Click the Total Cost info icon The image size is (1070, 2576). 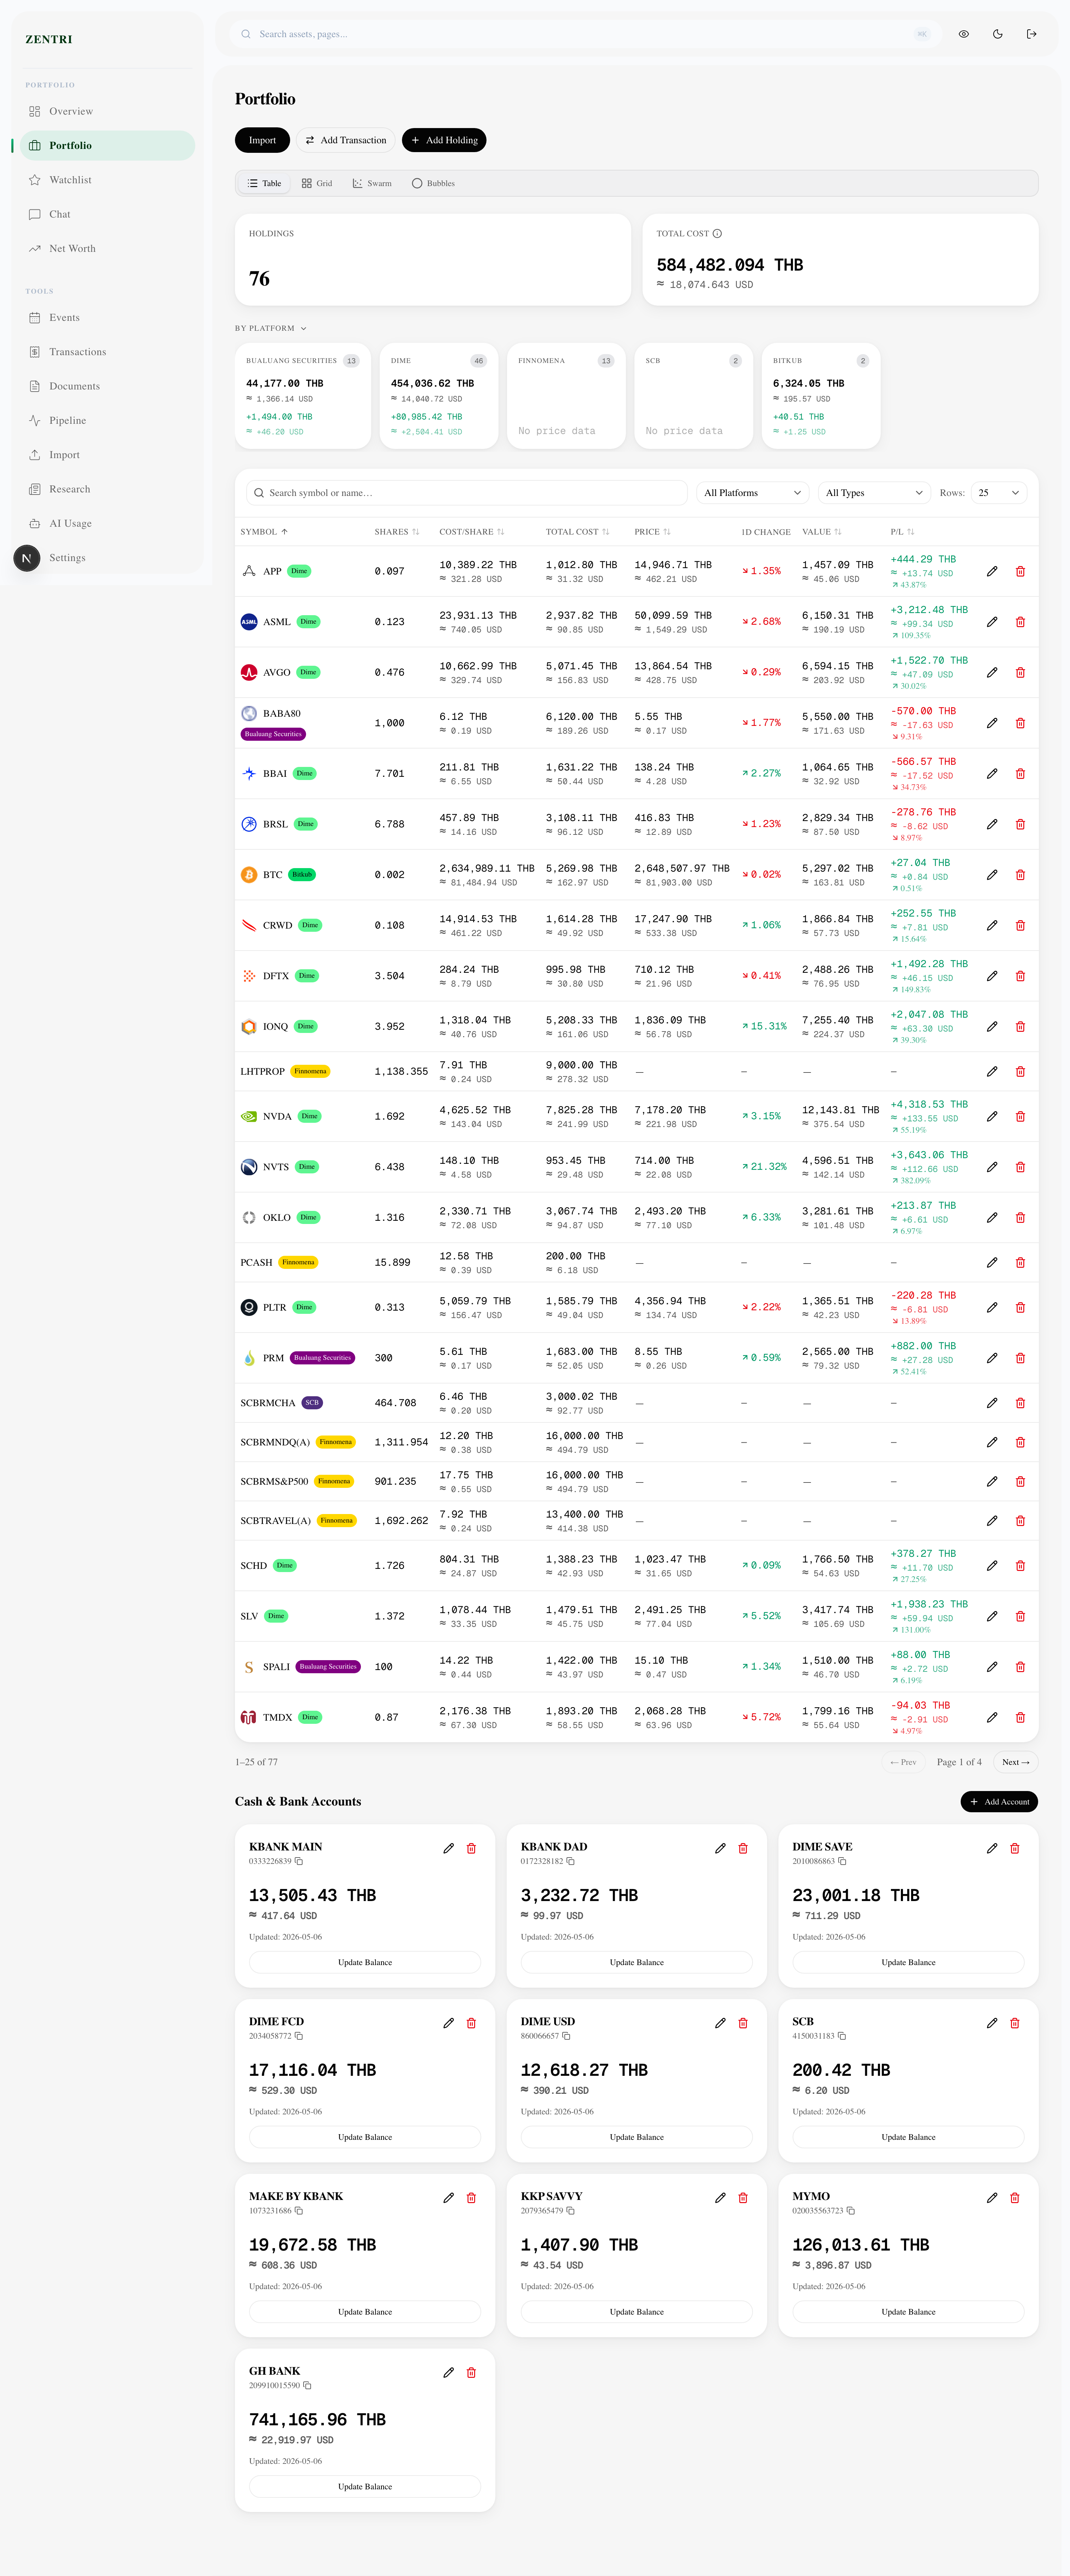(x=717, y=234)
